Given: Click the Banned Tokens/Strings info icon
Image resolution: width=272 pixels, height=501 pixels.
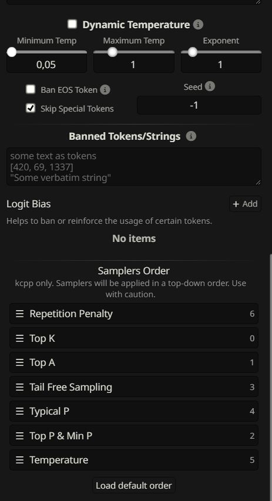Looking at the screenshot, I should click(191, 136).
